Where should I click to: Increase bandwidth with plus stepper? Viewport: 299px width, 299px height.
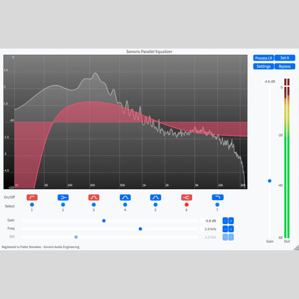click(x=231, y=237)
